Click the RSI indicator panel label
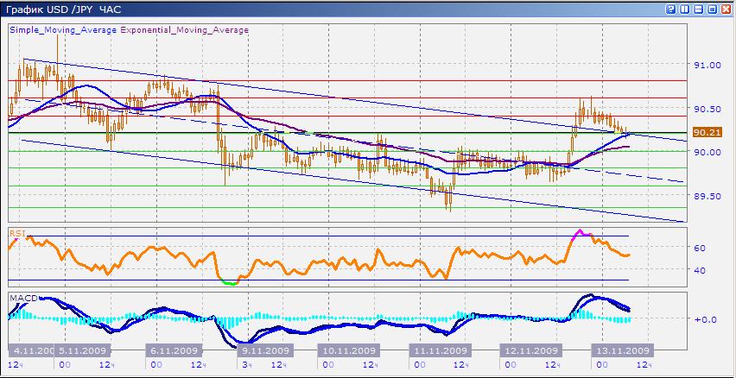Viewport: 736px width, 378px height. tap(16, 232)
